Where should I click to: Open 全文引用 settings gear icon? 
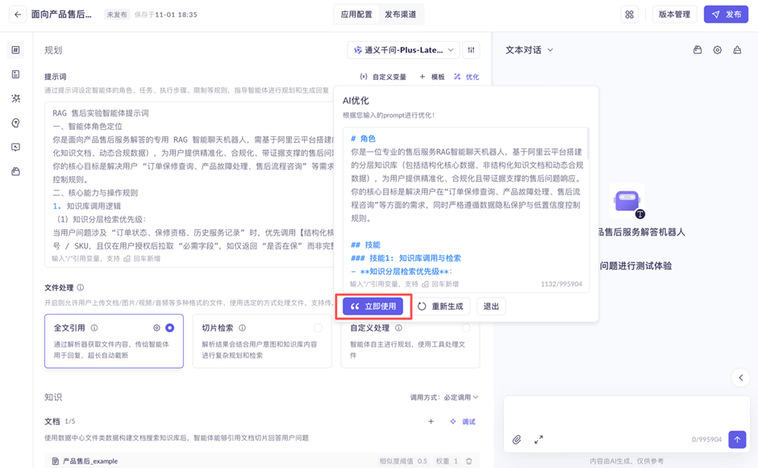point(156,328)
